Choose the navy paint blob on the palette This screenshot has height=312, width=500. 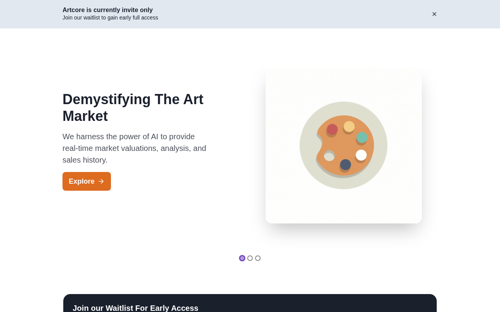345,165
